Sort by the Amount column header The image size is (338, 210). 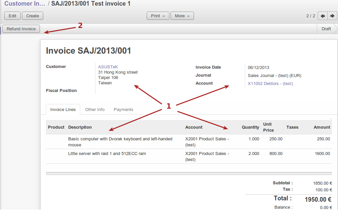click(x=322, y=127)
